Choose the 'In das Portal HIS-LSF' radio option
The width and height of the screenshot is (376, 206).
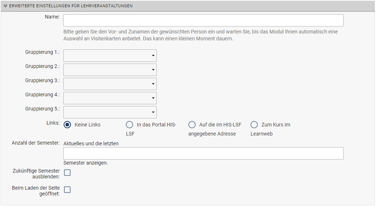point(129,125)
